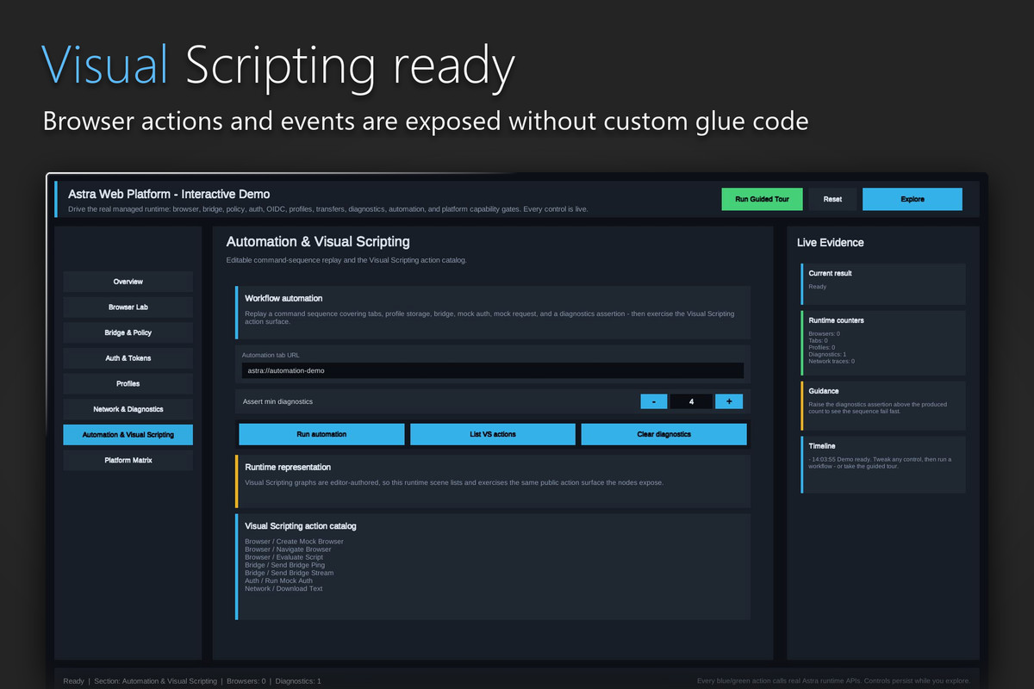Click 'Diagnostics: 1' in Runtime counters
This screenshot has height=689, width=1034.
click(x=827, y=354)
